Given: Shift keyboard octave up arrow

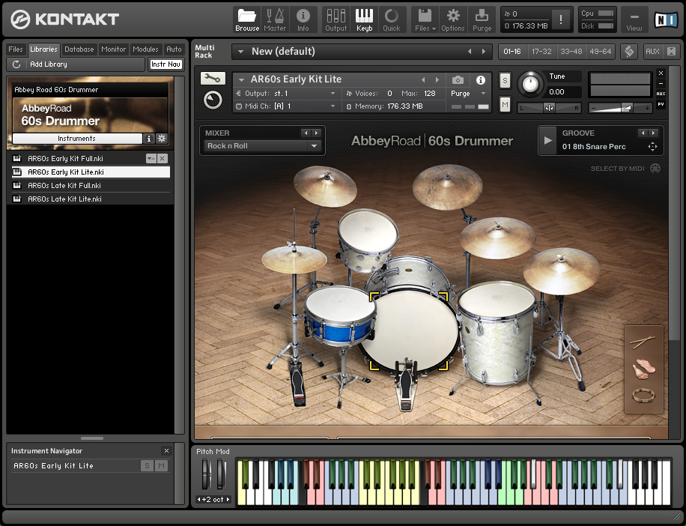Looking at the screenshot, I should pyautogui.click(x=228, y=499).
